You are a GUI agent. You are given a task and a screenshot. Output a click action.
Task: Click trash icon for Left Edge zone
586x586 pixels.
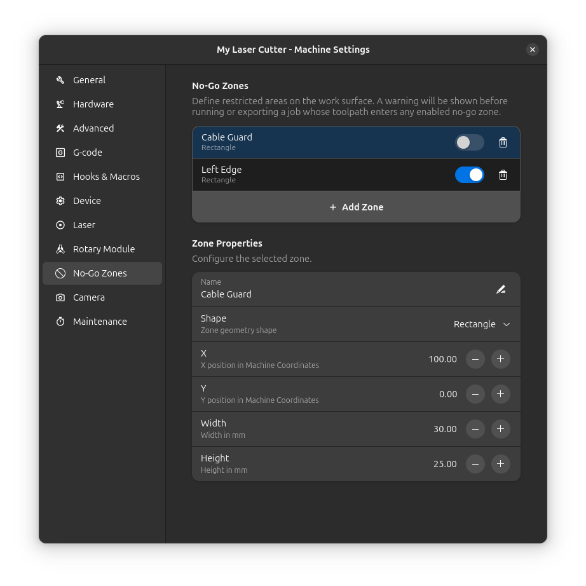(503, 175)
